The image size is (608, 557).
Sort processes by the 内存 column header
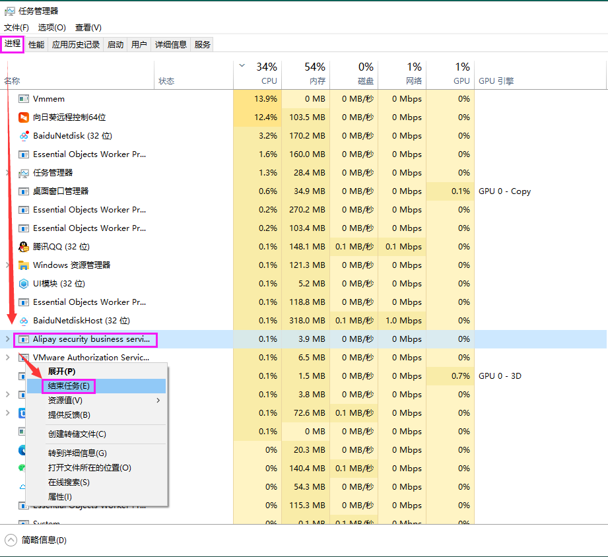point(306,74)
